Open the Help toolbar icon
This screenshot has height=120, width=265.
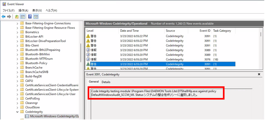[x=30, y=17]
